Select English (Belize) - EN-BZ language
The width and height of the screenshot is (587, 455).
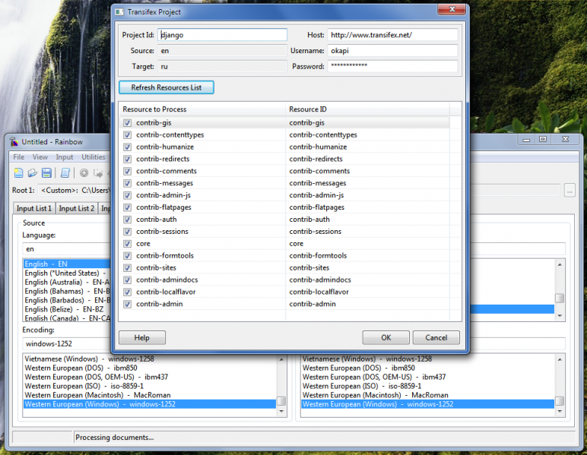[x=68, y=310]
